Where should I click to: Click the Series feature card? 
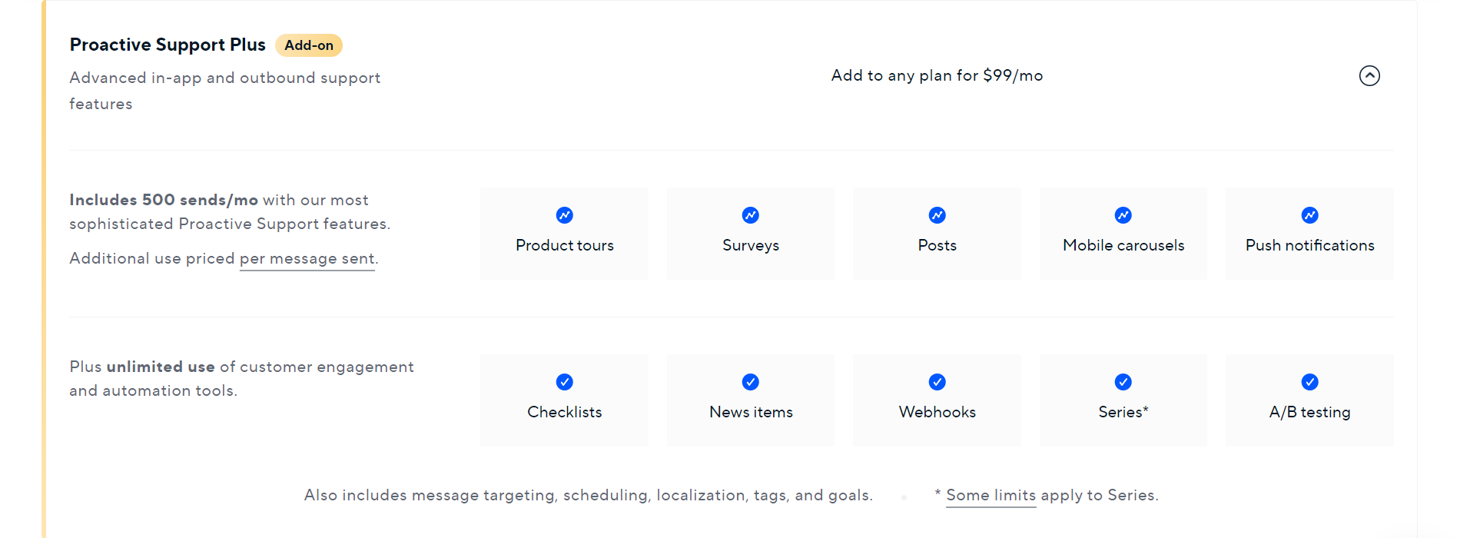point(1123,400)
